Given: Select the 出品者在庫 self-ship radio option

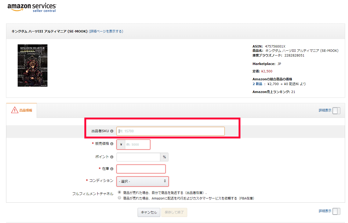Looking at the screenshot, I should [x=120, y=192].
